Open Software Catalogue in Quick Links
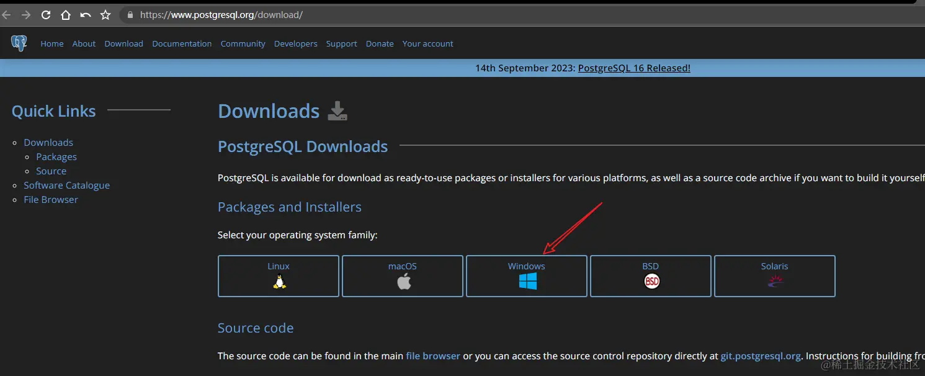The height and width of the screenshot is (376, 925). point(66,186)
